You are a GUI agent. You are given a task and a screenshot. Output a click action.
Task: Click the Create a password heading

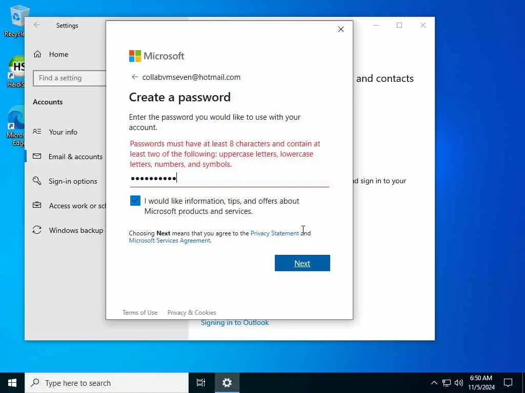tap(180, 97)
